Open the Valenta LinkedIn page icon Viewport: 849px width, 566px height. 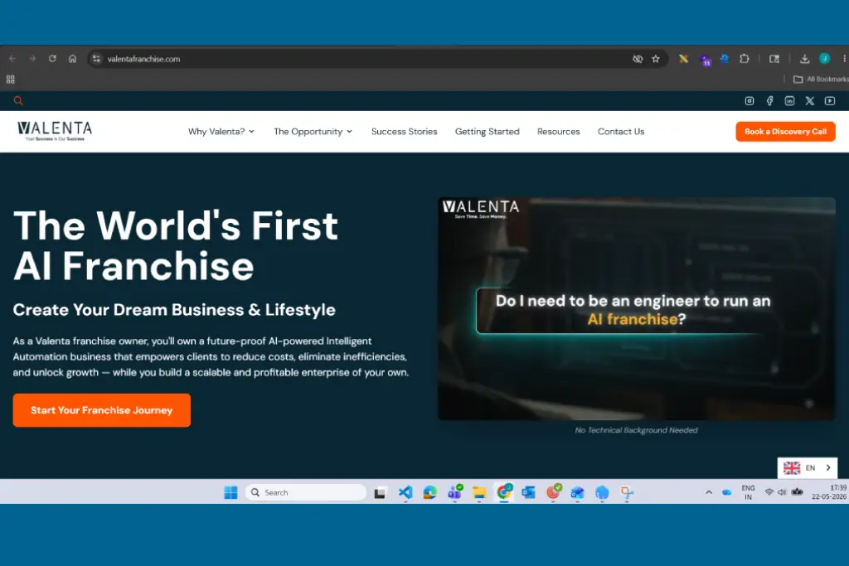click(x=789, y=100)
